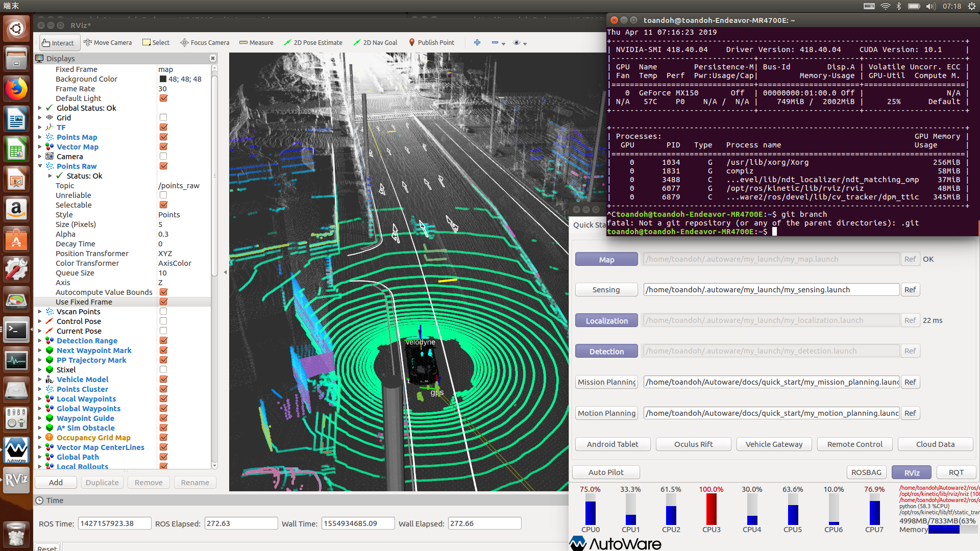The height and width of the screenshot is (551, 980).
Task: Toggle the Grid display checkbox
Action: coord(163,118)
